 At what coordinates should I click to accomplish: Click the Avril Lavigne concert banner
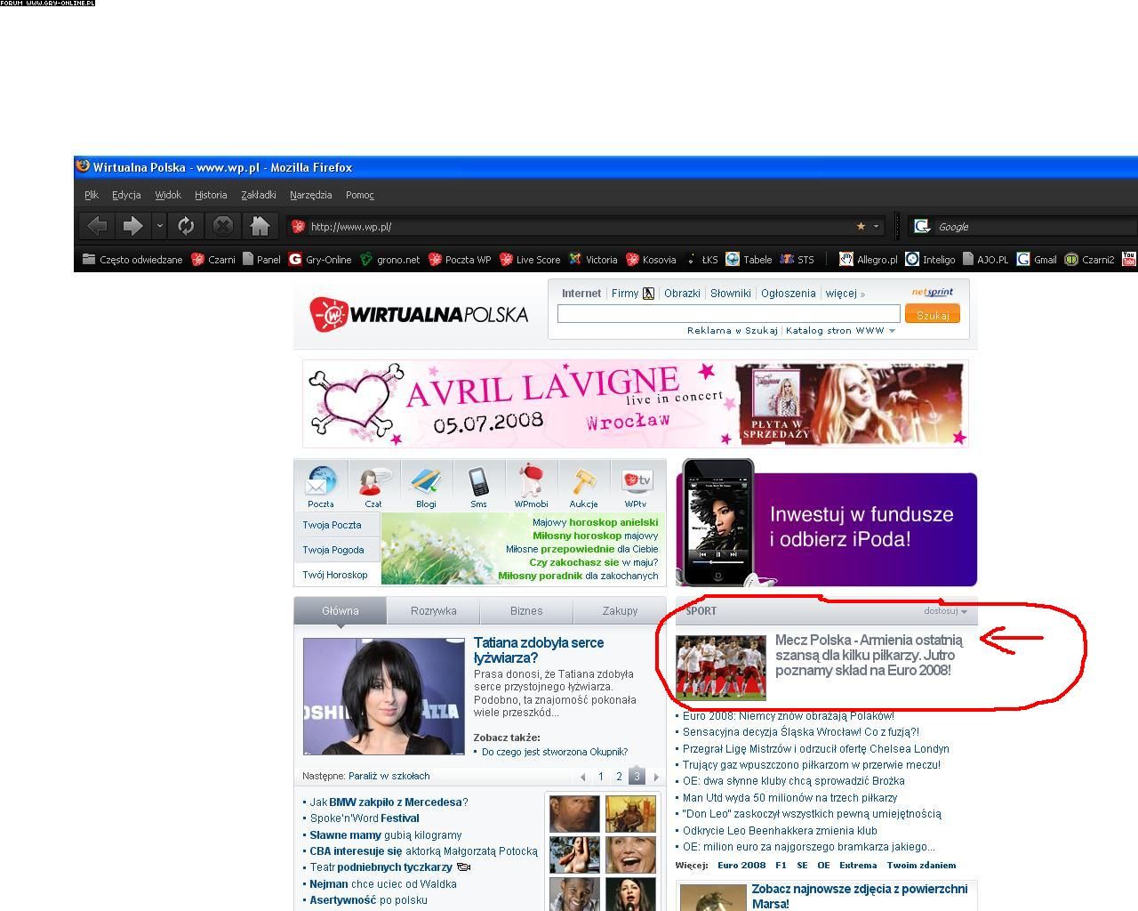point(636,404)
